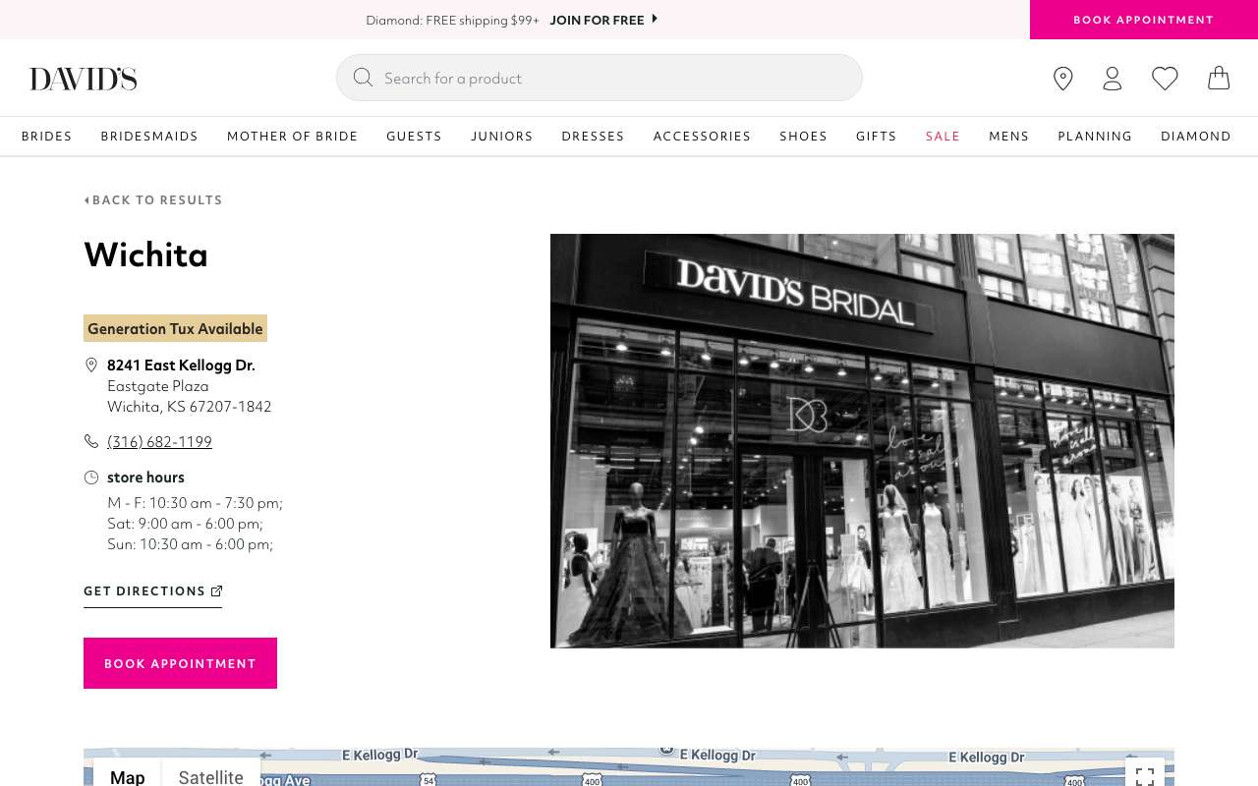Open the Brides menu
The height and width of the screenshot is (786, 1258).
[x=47, y=137]
